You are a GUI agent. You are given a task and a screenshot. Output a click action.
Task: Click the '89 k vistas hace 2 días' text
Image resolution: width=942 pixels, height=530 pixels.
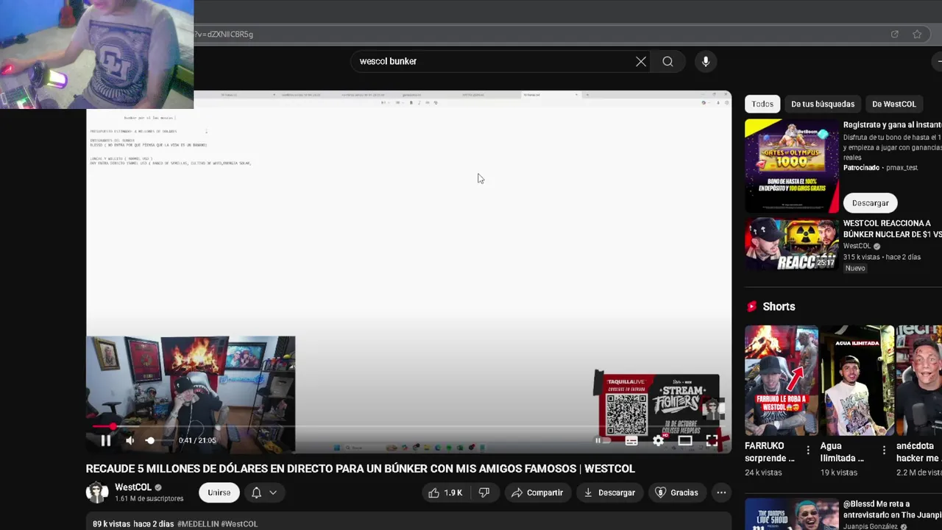click(133, 524)
